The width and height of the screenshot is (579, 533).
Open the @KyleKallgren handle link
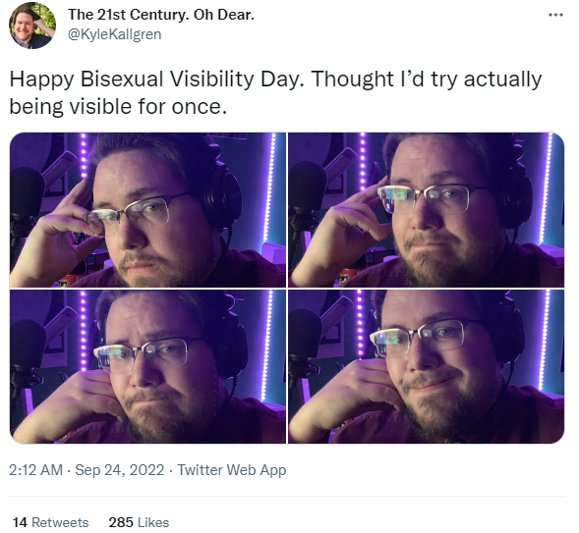(114, 34)
